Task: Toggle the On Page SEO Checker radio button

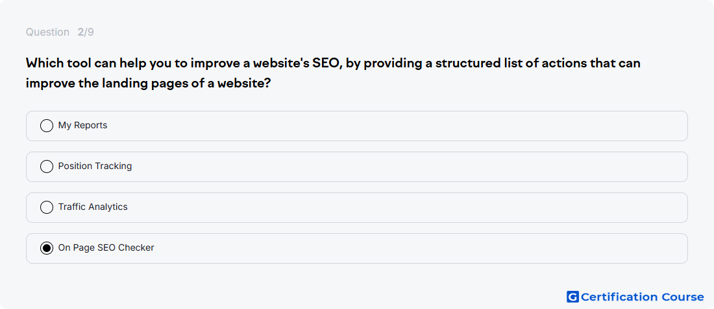Action: point(47,248)
